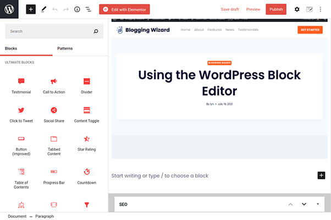Screen dimensions: 331x220
Task: Insert the Divider block
Action: tap(86, 86)
